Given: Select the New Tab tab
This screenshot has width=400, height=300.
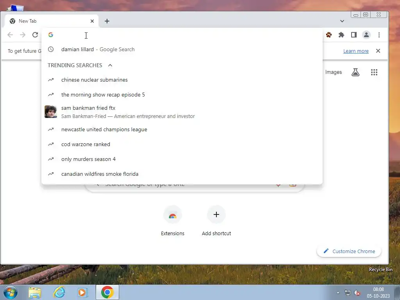Looking at the screenshot, I should point(52,21).
